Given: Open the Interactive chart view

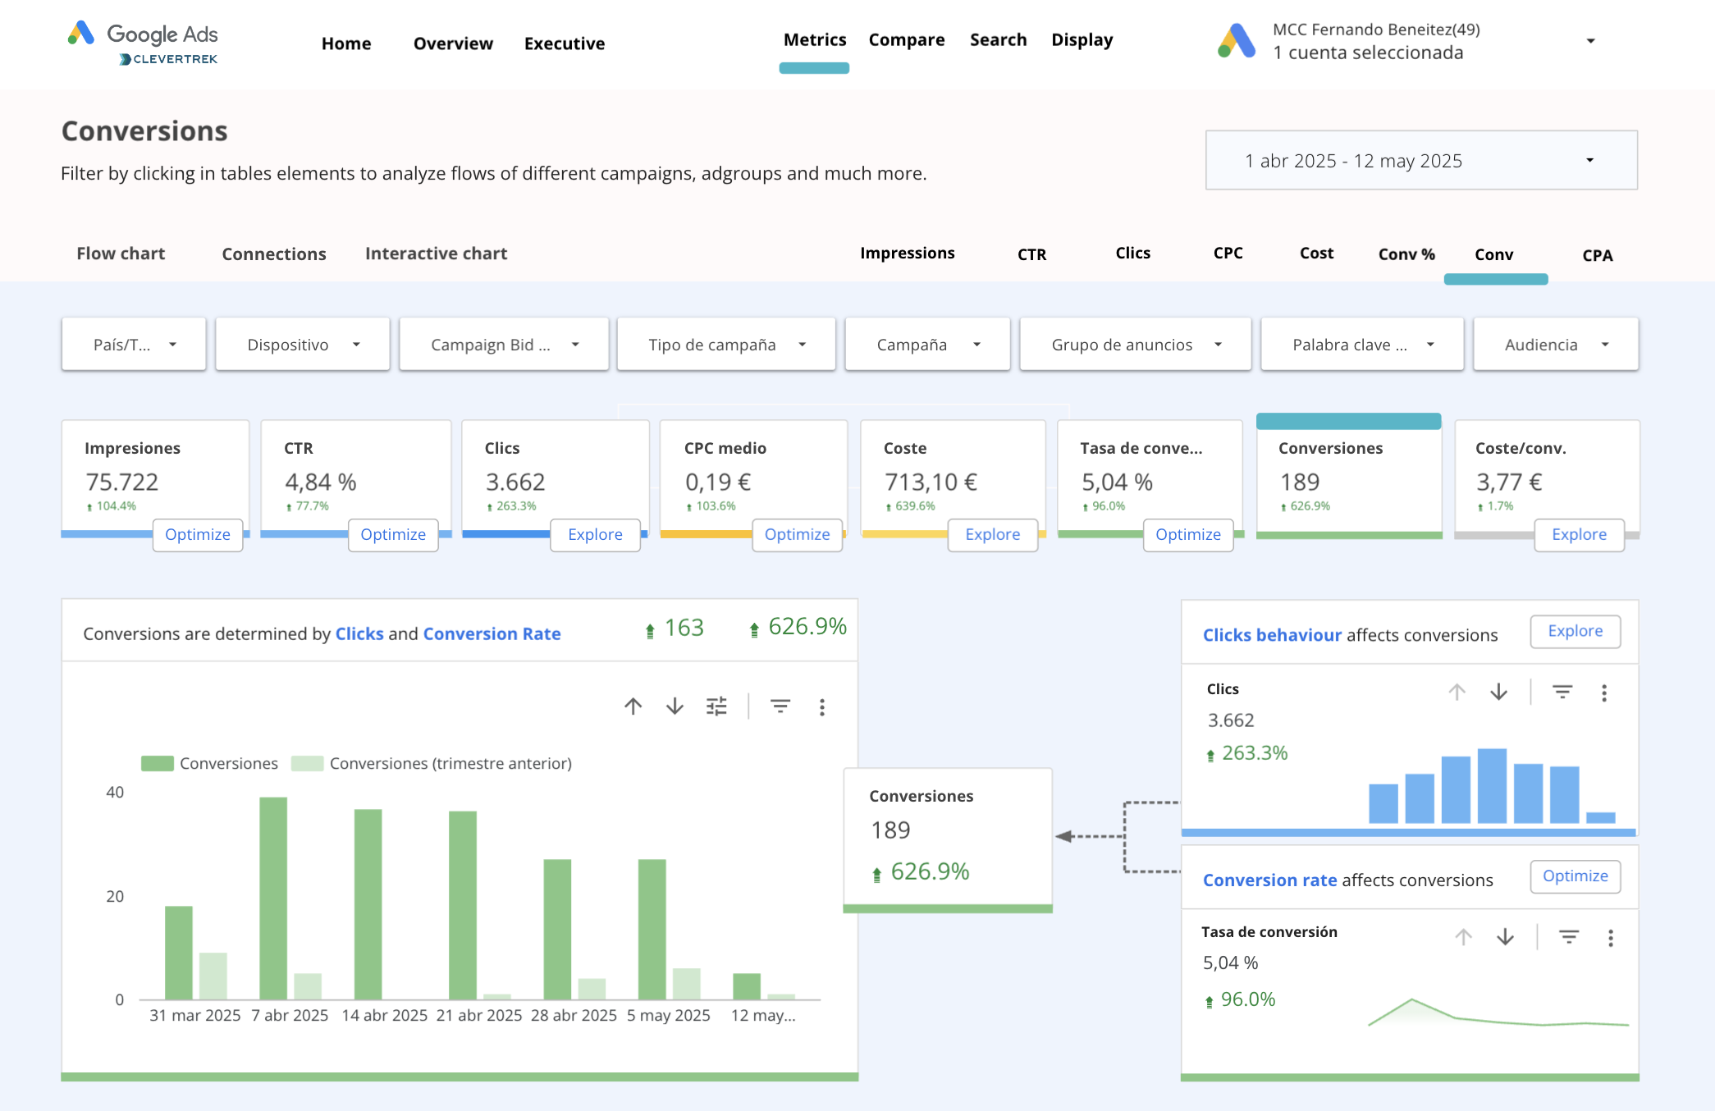Looking at the screenshot, I should 437,254.
